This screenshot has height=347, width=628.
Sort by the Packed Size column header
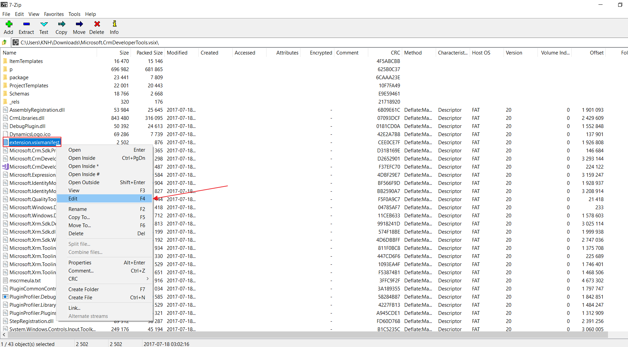148,53
